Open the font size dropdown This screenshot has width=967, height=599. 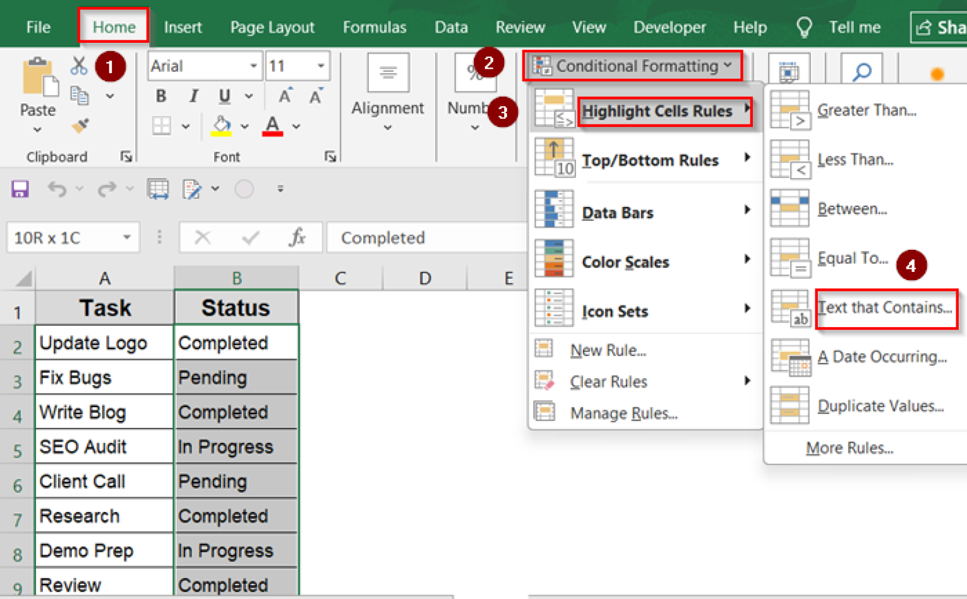click(320, 66)
